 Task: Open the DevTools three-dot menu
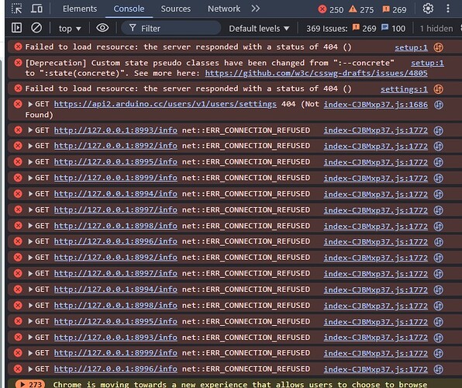[448, 9]
